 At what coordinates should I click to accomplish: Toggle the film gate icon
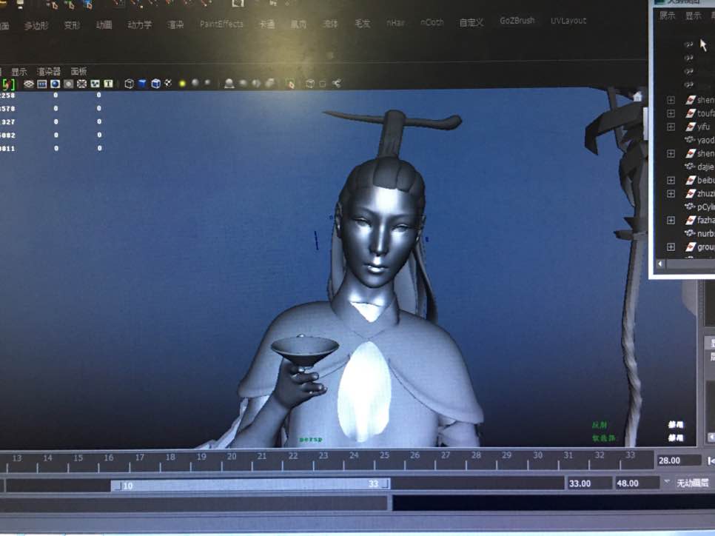coord(95,84)
